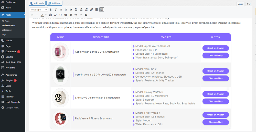This screenshot has height=132, width=256.
Task: Decrease the paragraph indent
Action: point(66,15)
